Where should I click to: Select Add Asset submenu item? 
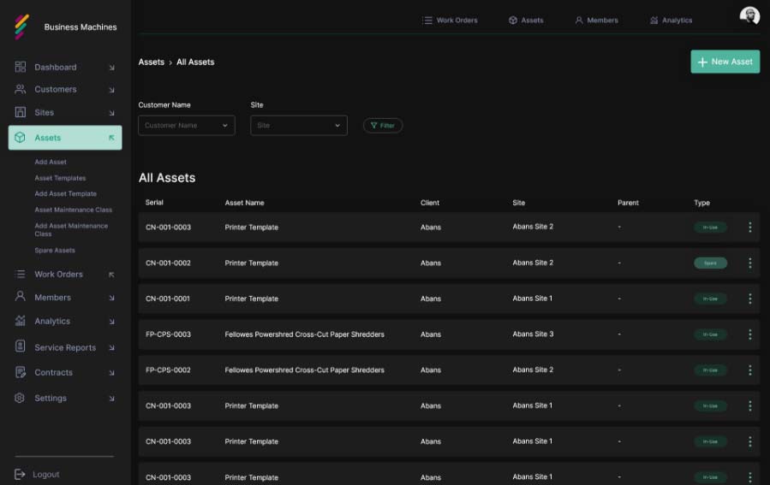click(51, 162)
